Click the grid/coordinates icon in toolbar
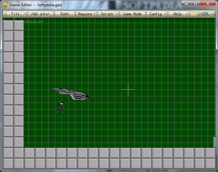The height and width of the screenshot is (172, 218). 193,14
